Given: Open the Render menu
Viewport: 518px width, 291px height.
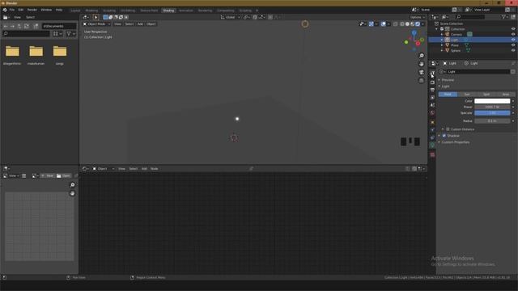Looking at the screenshot, I should (x=32, y=10).
